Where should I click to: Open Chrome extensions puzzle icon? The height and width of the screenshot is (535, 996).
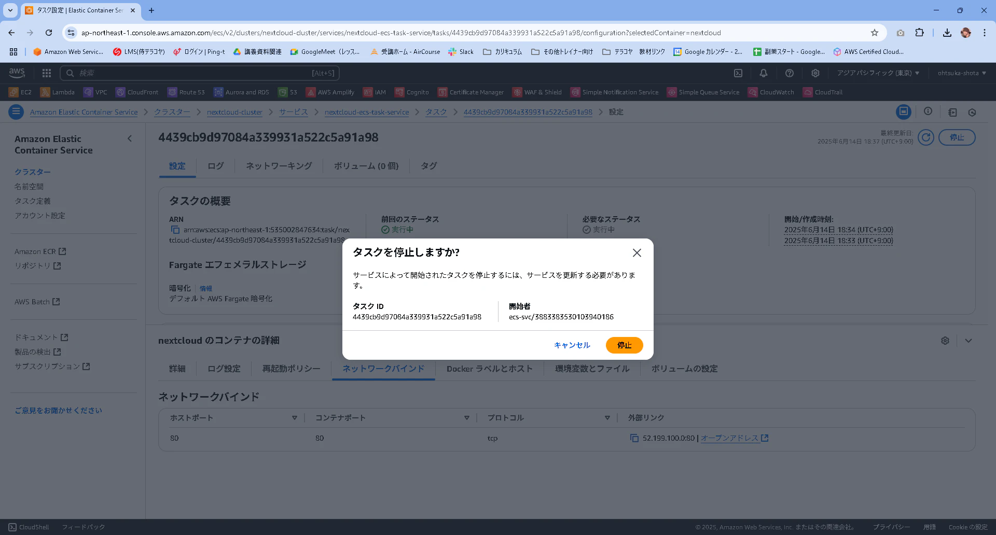coord(919,33)
